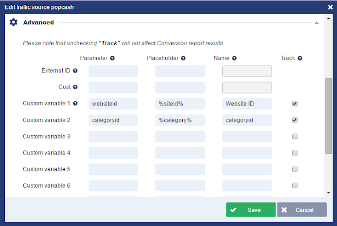
Task: Focus Custom variable 5 Parameter field
Action: pos(113,169)
